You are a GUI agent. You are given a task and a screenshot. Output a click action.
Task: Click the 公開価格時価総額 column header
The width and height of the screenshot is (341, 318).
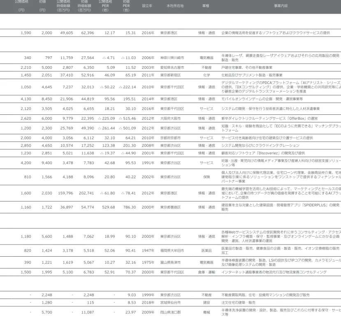coord(63,6)
